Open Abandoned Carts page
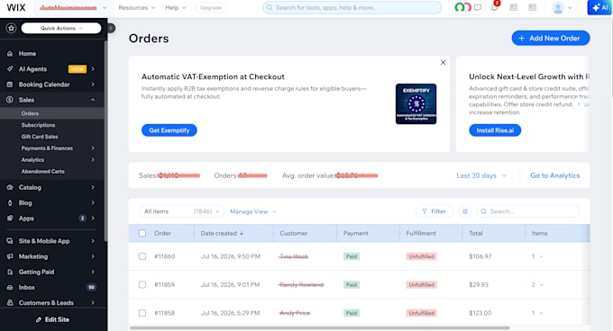 click(43, 171)
